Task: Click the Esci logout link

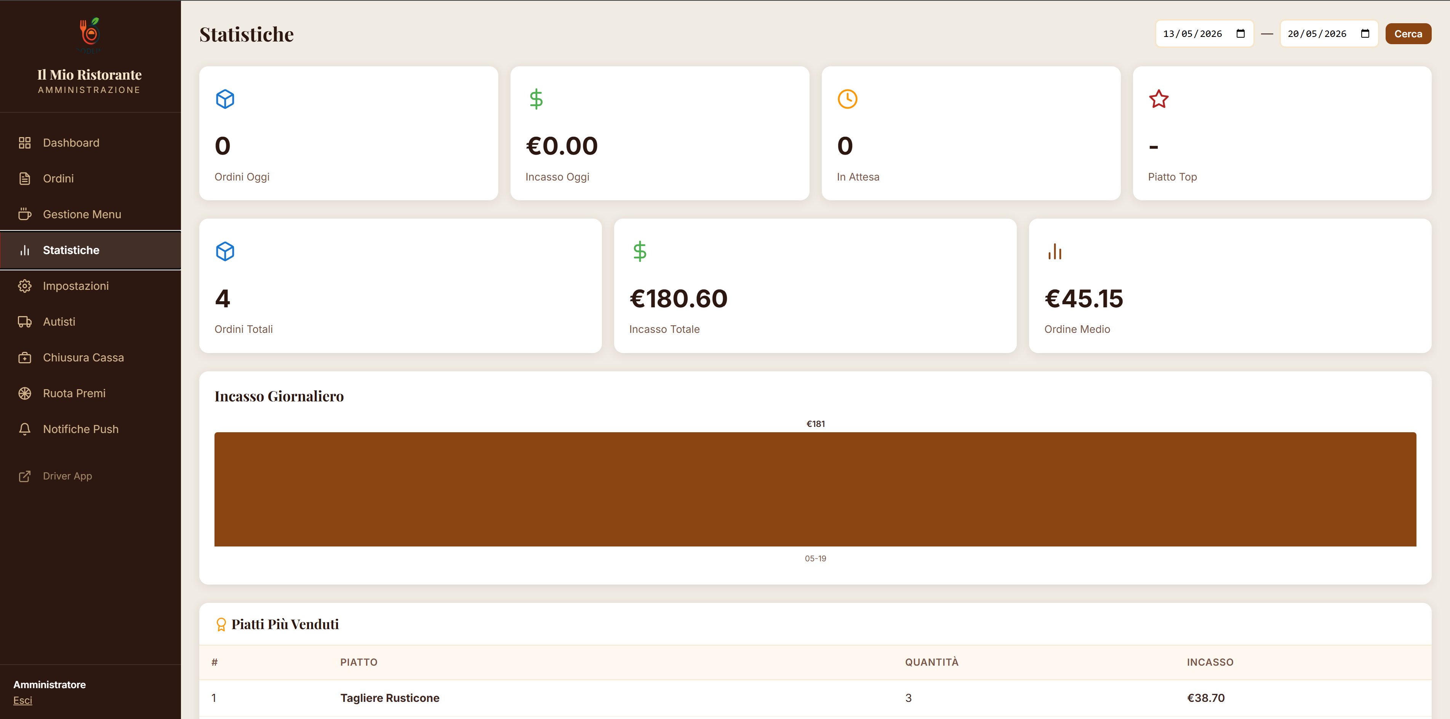Action: tap(22, 700)
